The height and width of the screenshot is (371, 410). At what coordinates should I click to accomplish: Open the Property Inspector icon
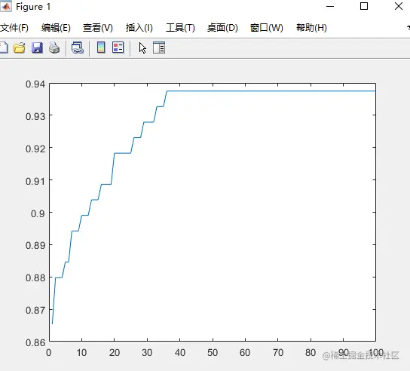(159, 48)
